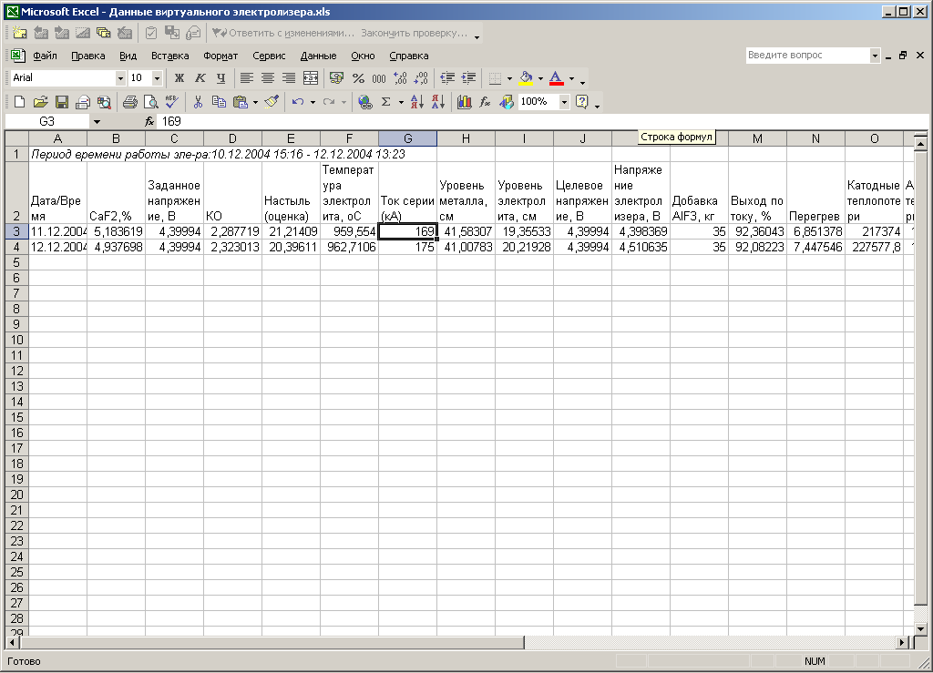Click the 'Ток серии (кА)' header cell
Image resolution: width=933 pixels, height=673 pixels.
(x=407, y=193)
